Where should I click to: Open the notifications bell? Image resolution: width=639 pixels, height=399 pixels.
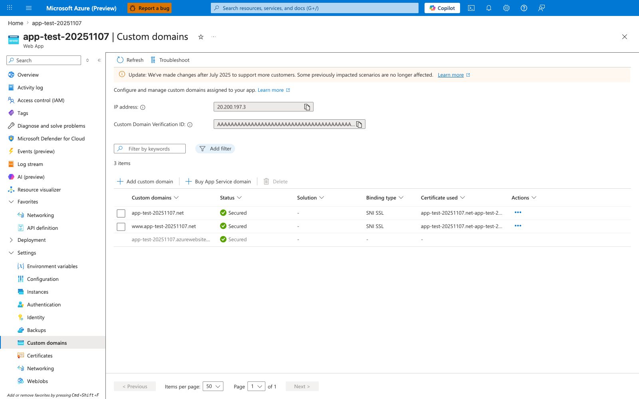pyautogui.click(x=489, y=8)
